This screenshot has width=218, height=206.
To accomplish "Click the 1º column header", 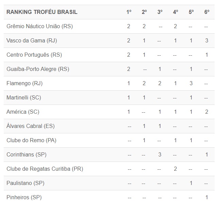I will (x=129, y=12).
